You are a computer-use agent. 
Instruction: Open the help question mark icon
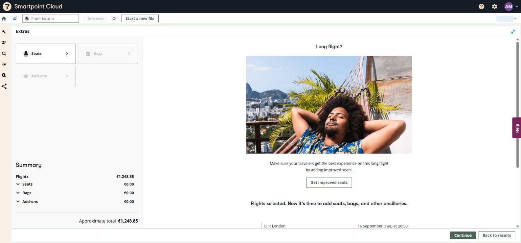coord(481,6)
